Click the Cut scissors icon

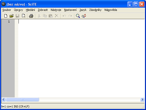pos(39,16)
